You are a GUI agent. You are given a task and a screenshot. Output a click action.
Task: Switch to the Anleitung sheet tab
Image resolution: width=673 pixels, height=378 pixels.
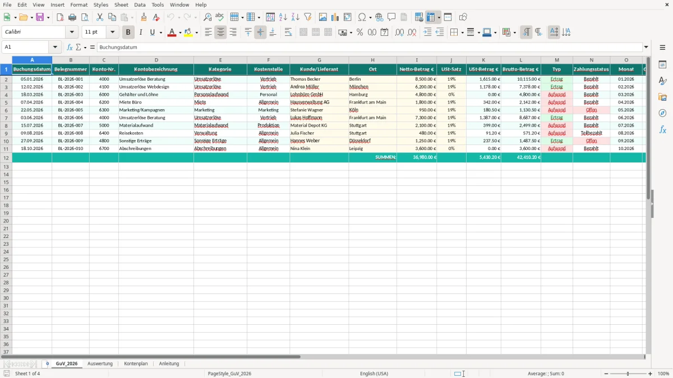click(x=169, y=363)
